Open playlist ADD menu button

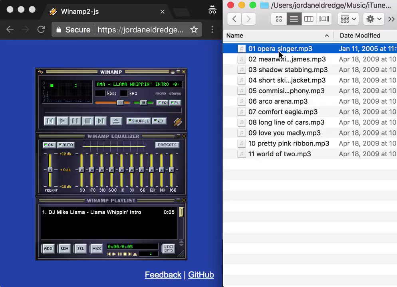click(48, 249)
